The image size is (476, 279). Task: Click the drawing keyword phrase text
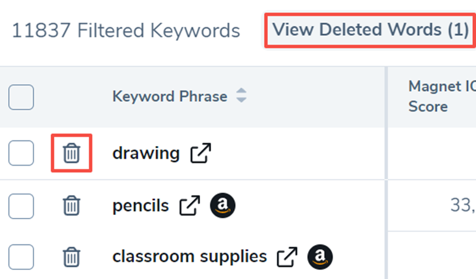(x=146, y=153)
